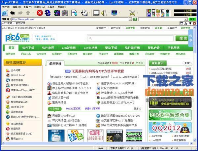198x151 pixels.
Task: Click the red stop loading icon
Action: coord(40,13)
